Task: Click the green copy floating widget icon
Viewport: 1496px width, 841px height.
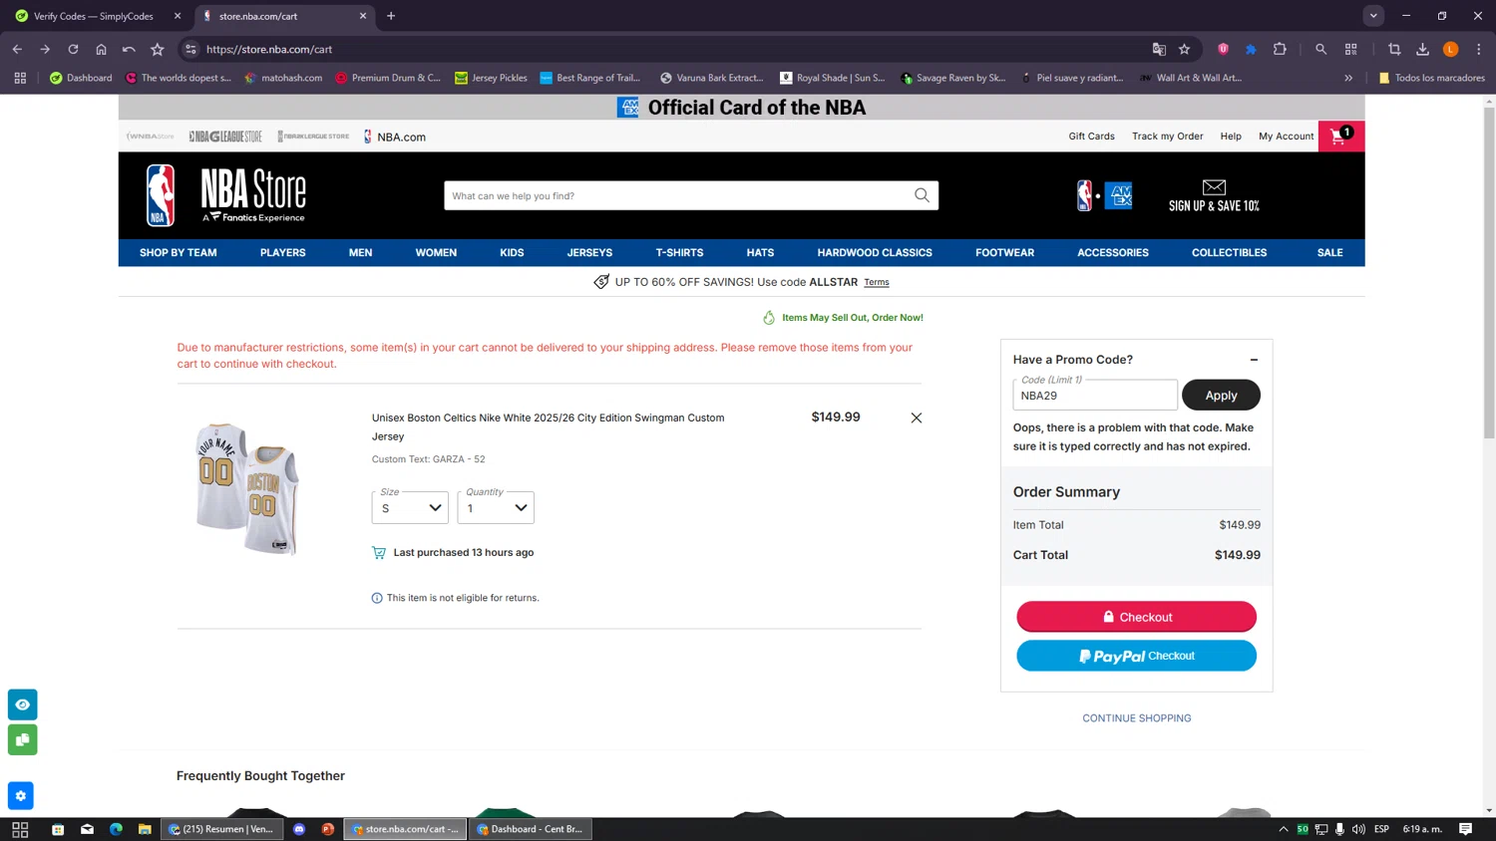Action: (22, 739)
